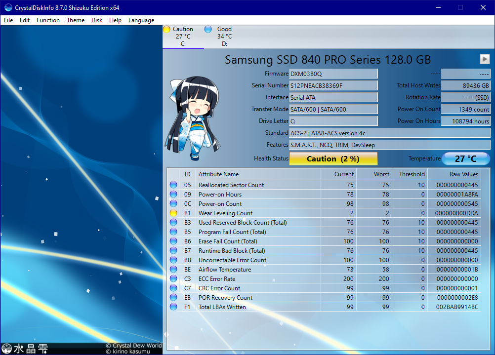
Task: Click raw value 00000001A8FA
Action: click(457, 195)
